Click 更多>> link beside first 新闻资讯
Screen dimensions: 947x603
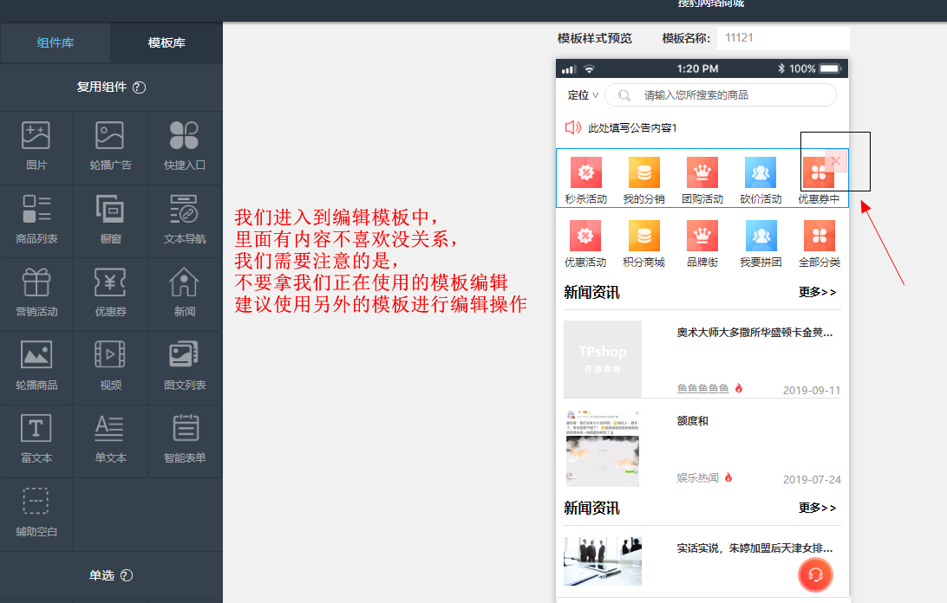tap(817, 293)
